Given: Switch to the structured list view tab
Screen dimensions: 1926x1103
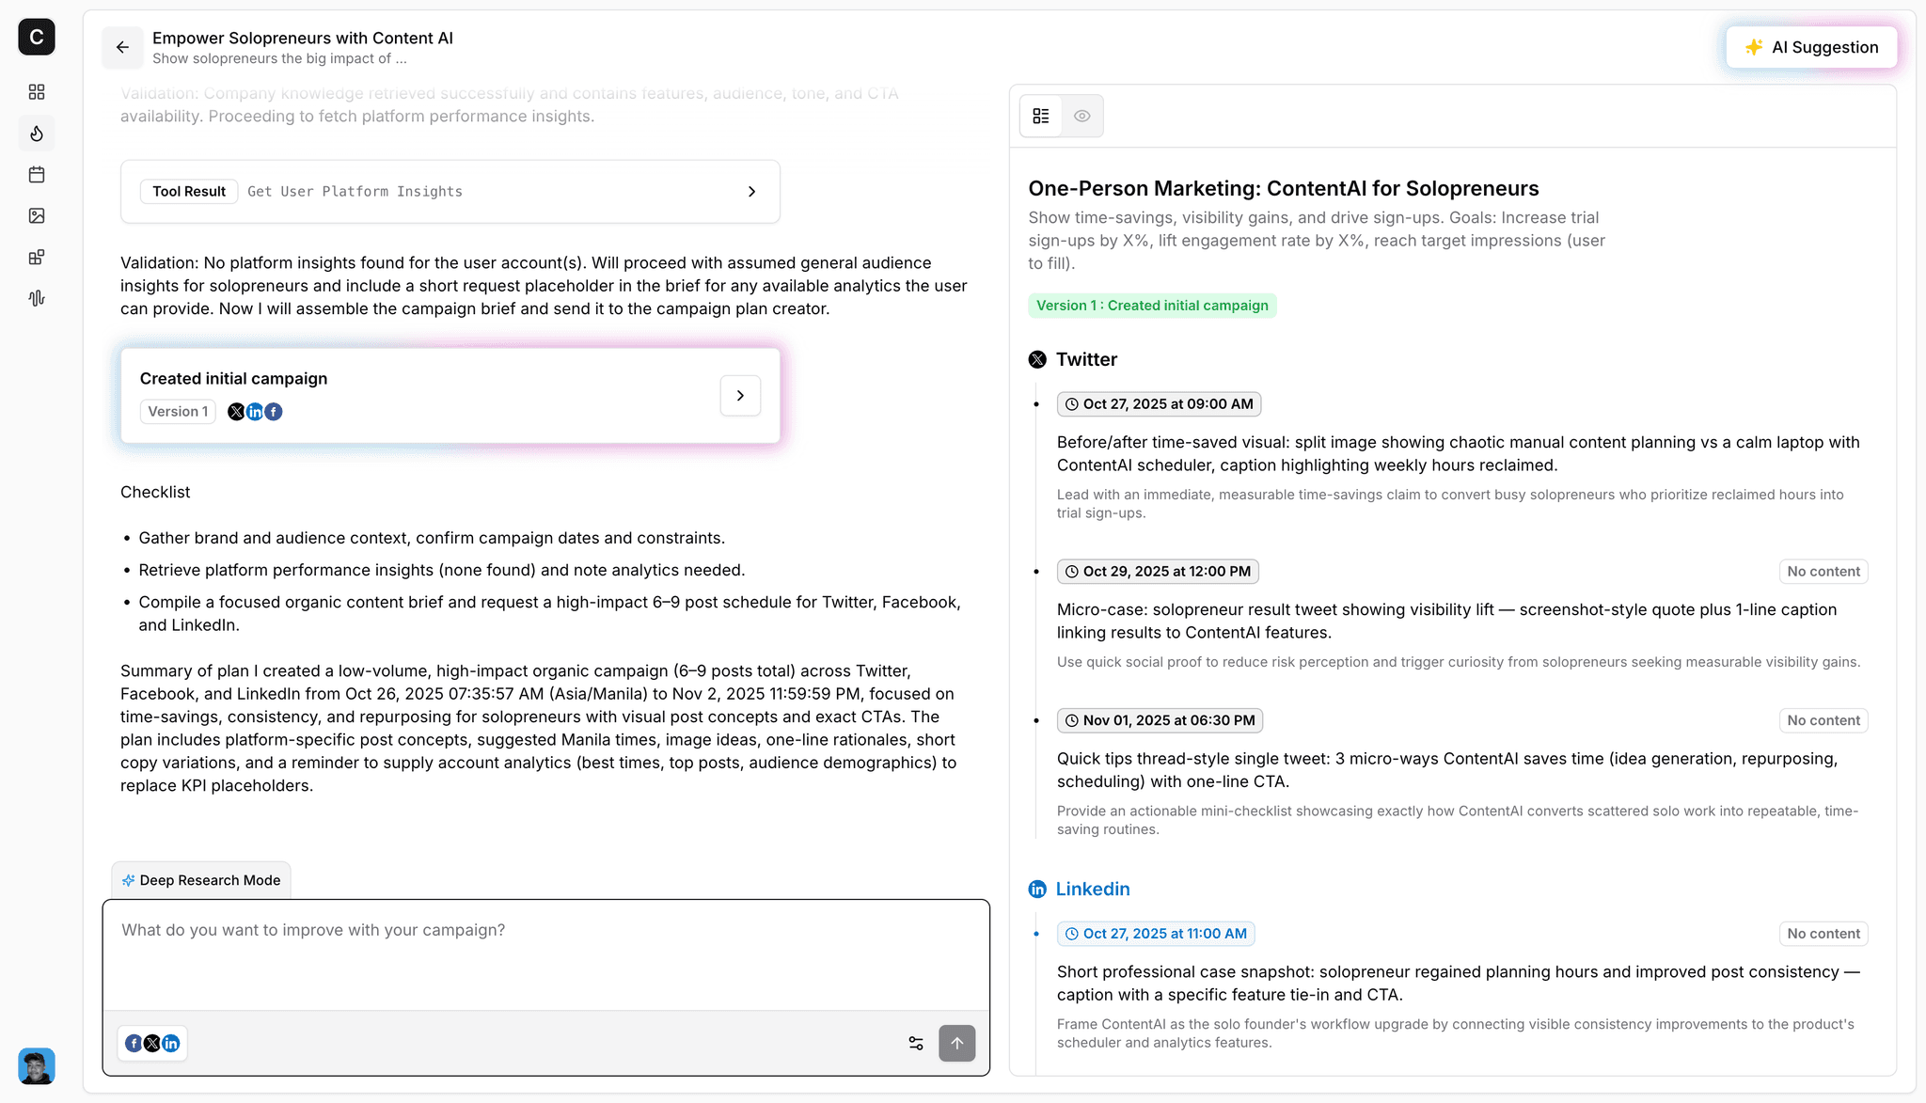Looking at the screenshot, I should [x=1041, y=115].
